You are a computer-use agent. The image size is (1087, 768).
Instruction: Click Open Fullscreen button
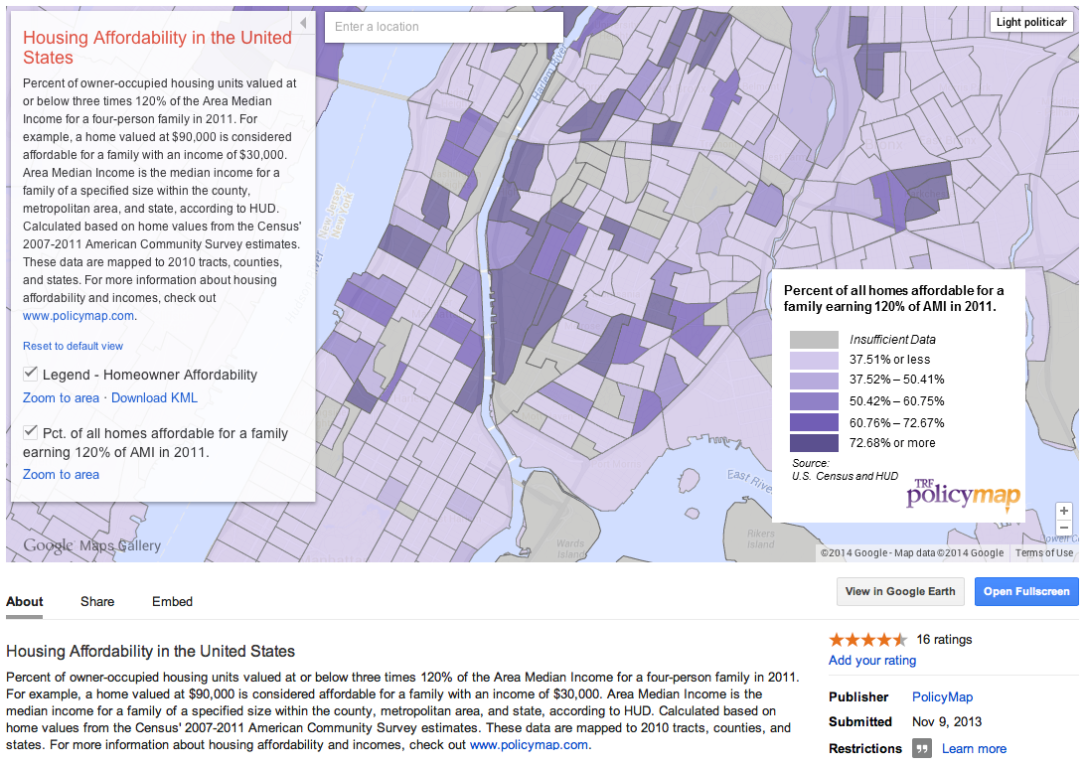[x=1026, y=591]
